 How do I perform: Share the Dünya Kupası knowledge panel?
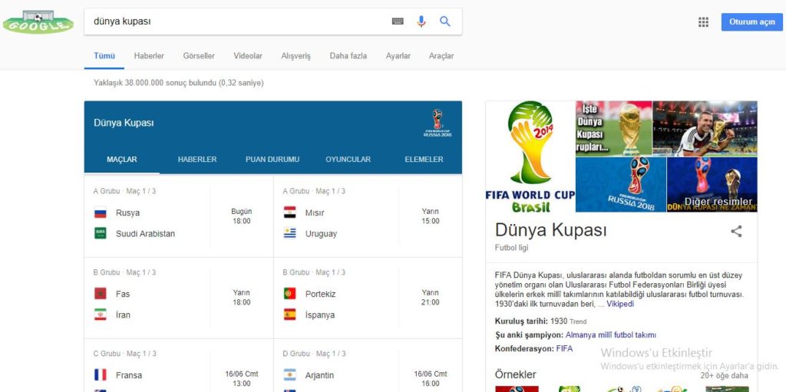[x=736, y=231]
